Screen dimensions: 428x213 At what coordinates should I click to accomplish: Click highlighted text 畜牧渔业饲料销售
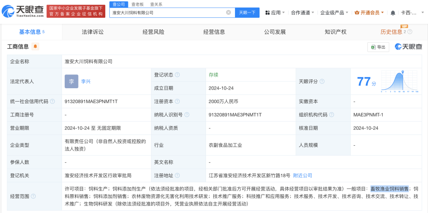click(x=390, y=188)
